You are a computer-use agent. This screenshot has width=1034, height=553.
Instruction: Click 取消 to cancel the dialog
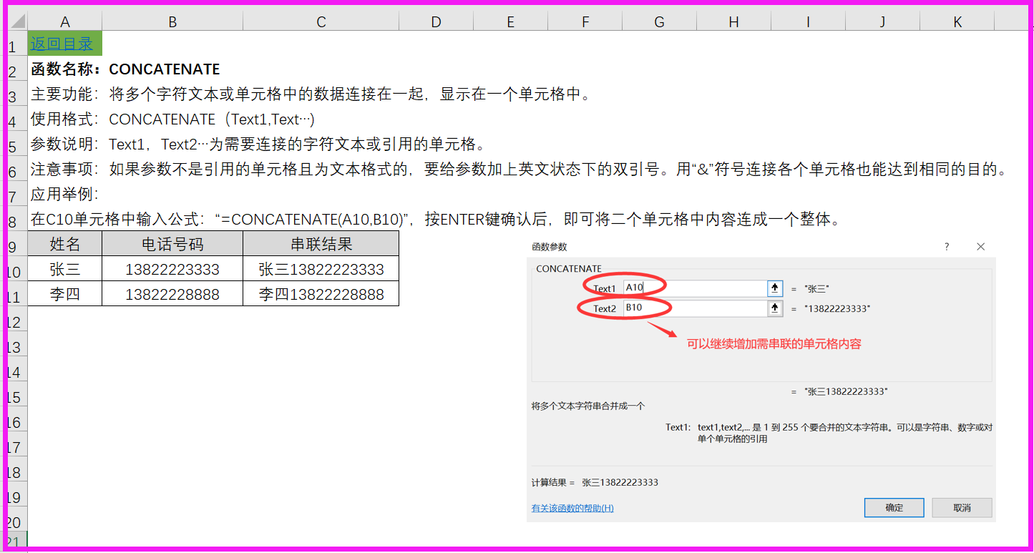[x=962, y=507]
